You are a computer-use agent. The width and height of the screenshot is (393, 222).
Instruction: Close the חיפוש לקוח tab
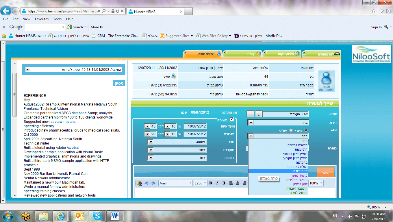[x=265, y=52]
